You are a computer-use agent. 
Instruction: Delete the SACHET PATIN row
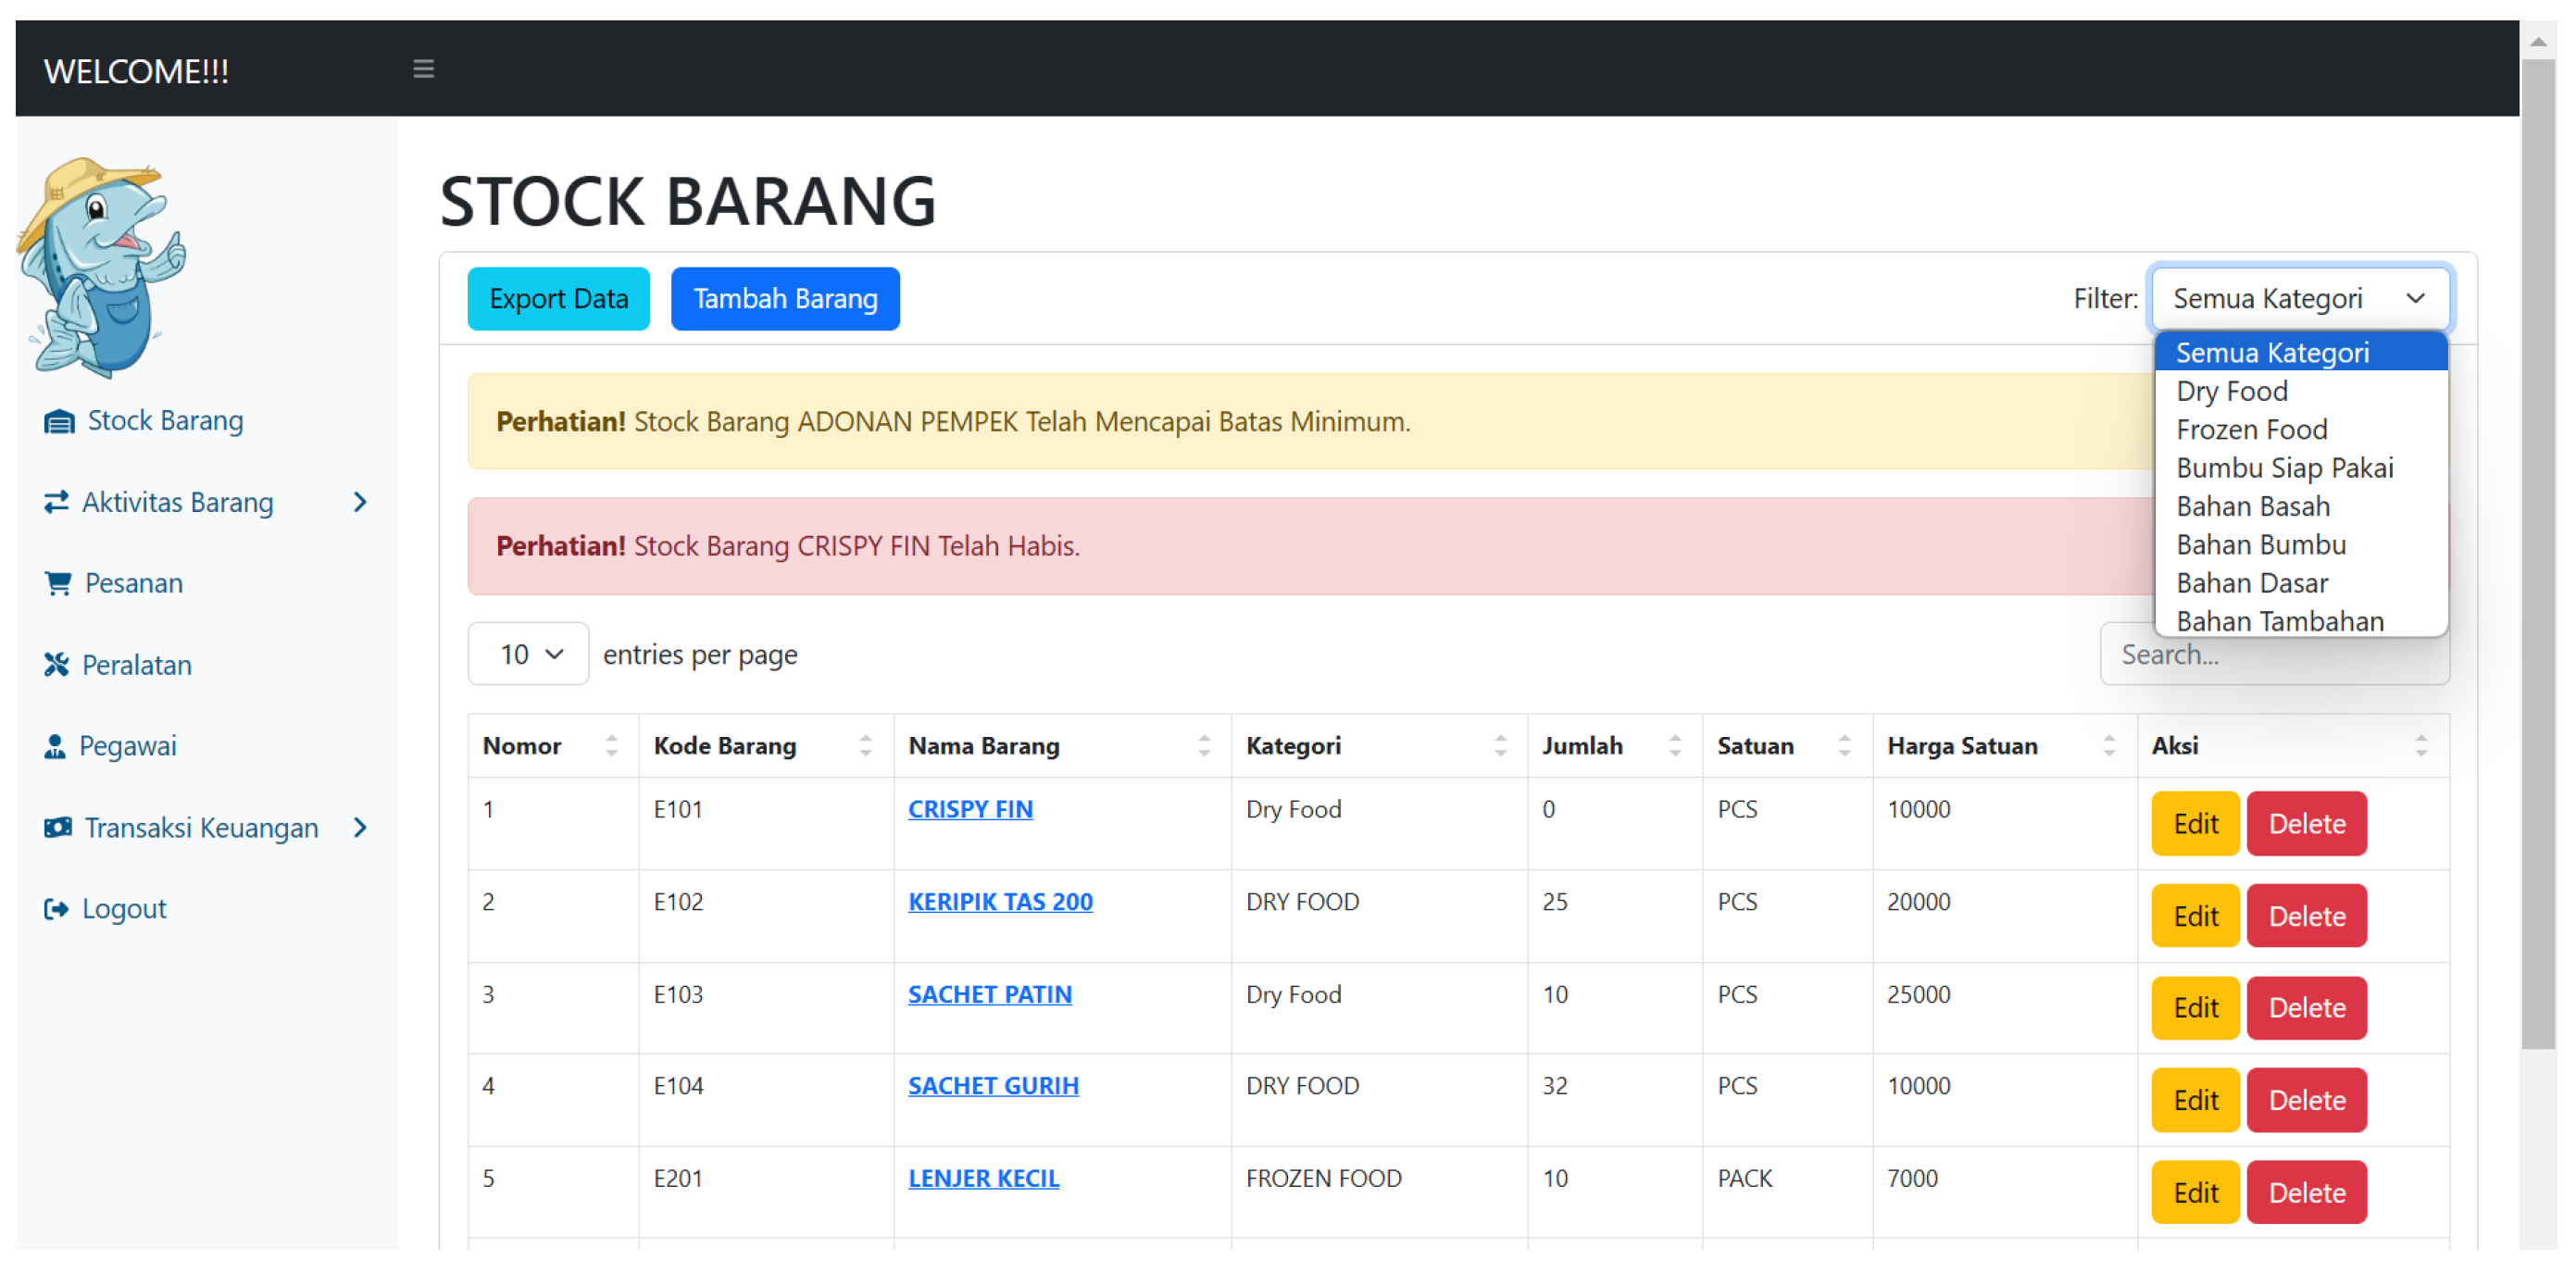[x=2305, y=1008]
